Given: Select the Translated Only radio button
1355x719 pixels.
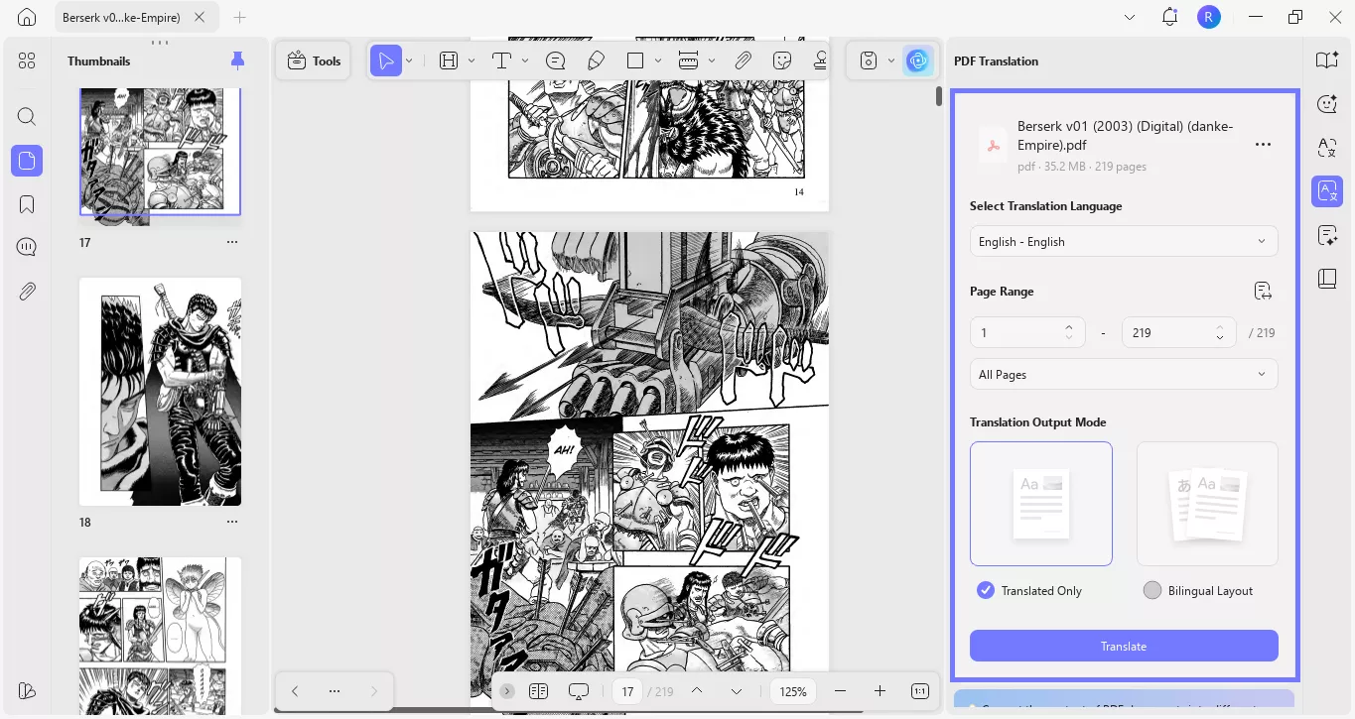Looking at the screenshot, I should (x=986, y=590).
